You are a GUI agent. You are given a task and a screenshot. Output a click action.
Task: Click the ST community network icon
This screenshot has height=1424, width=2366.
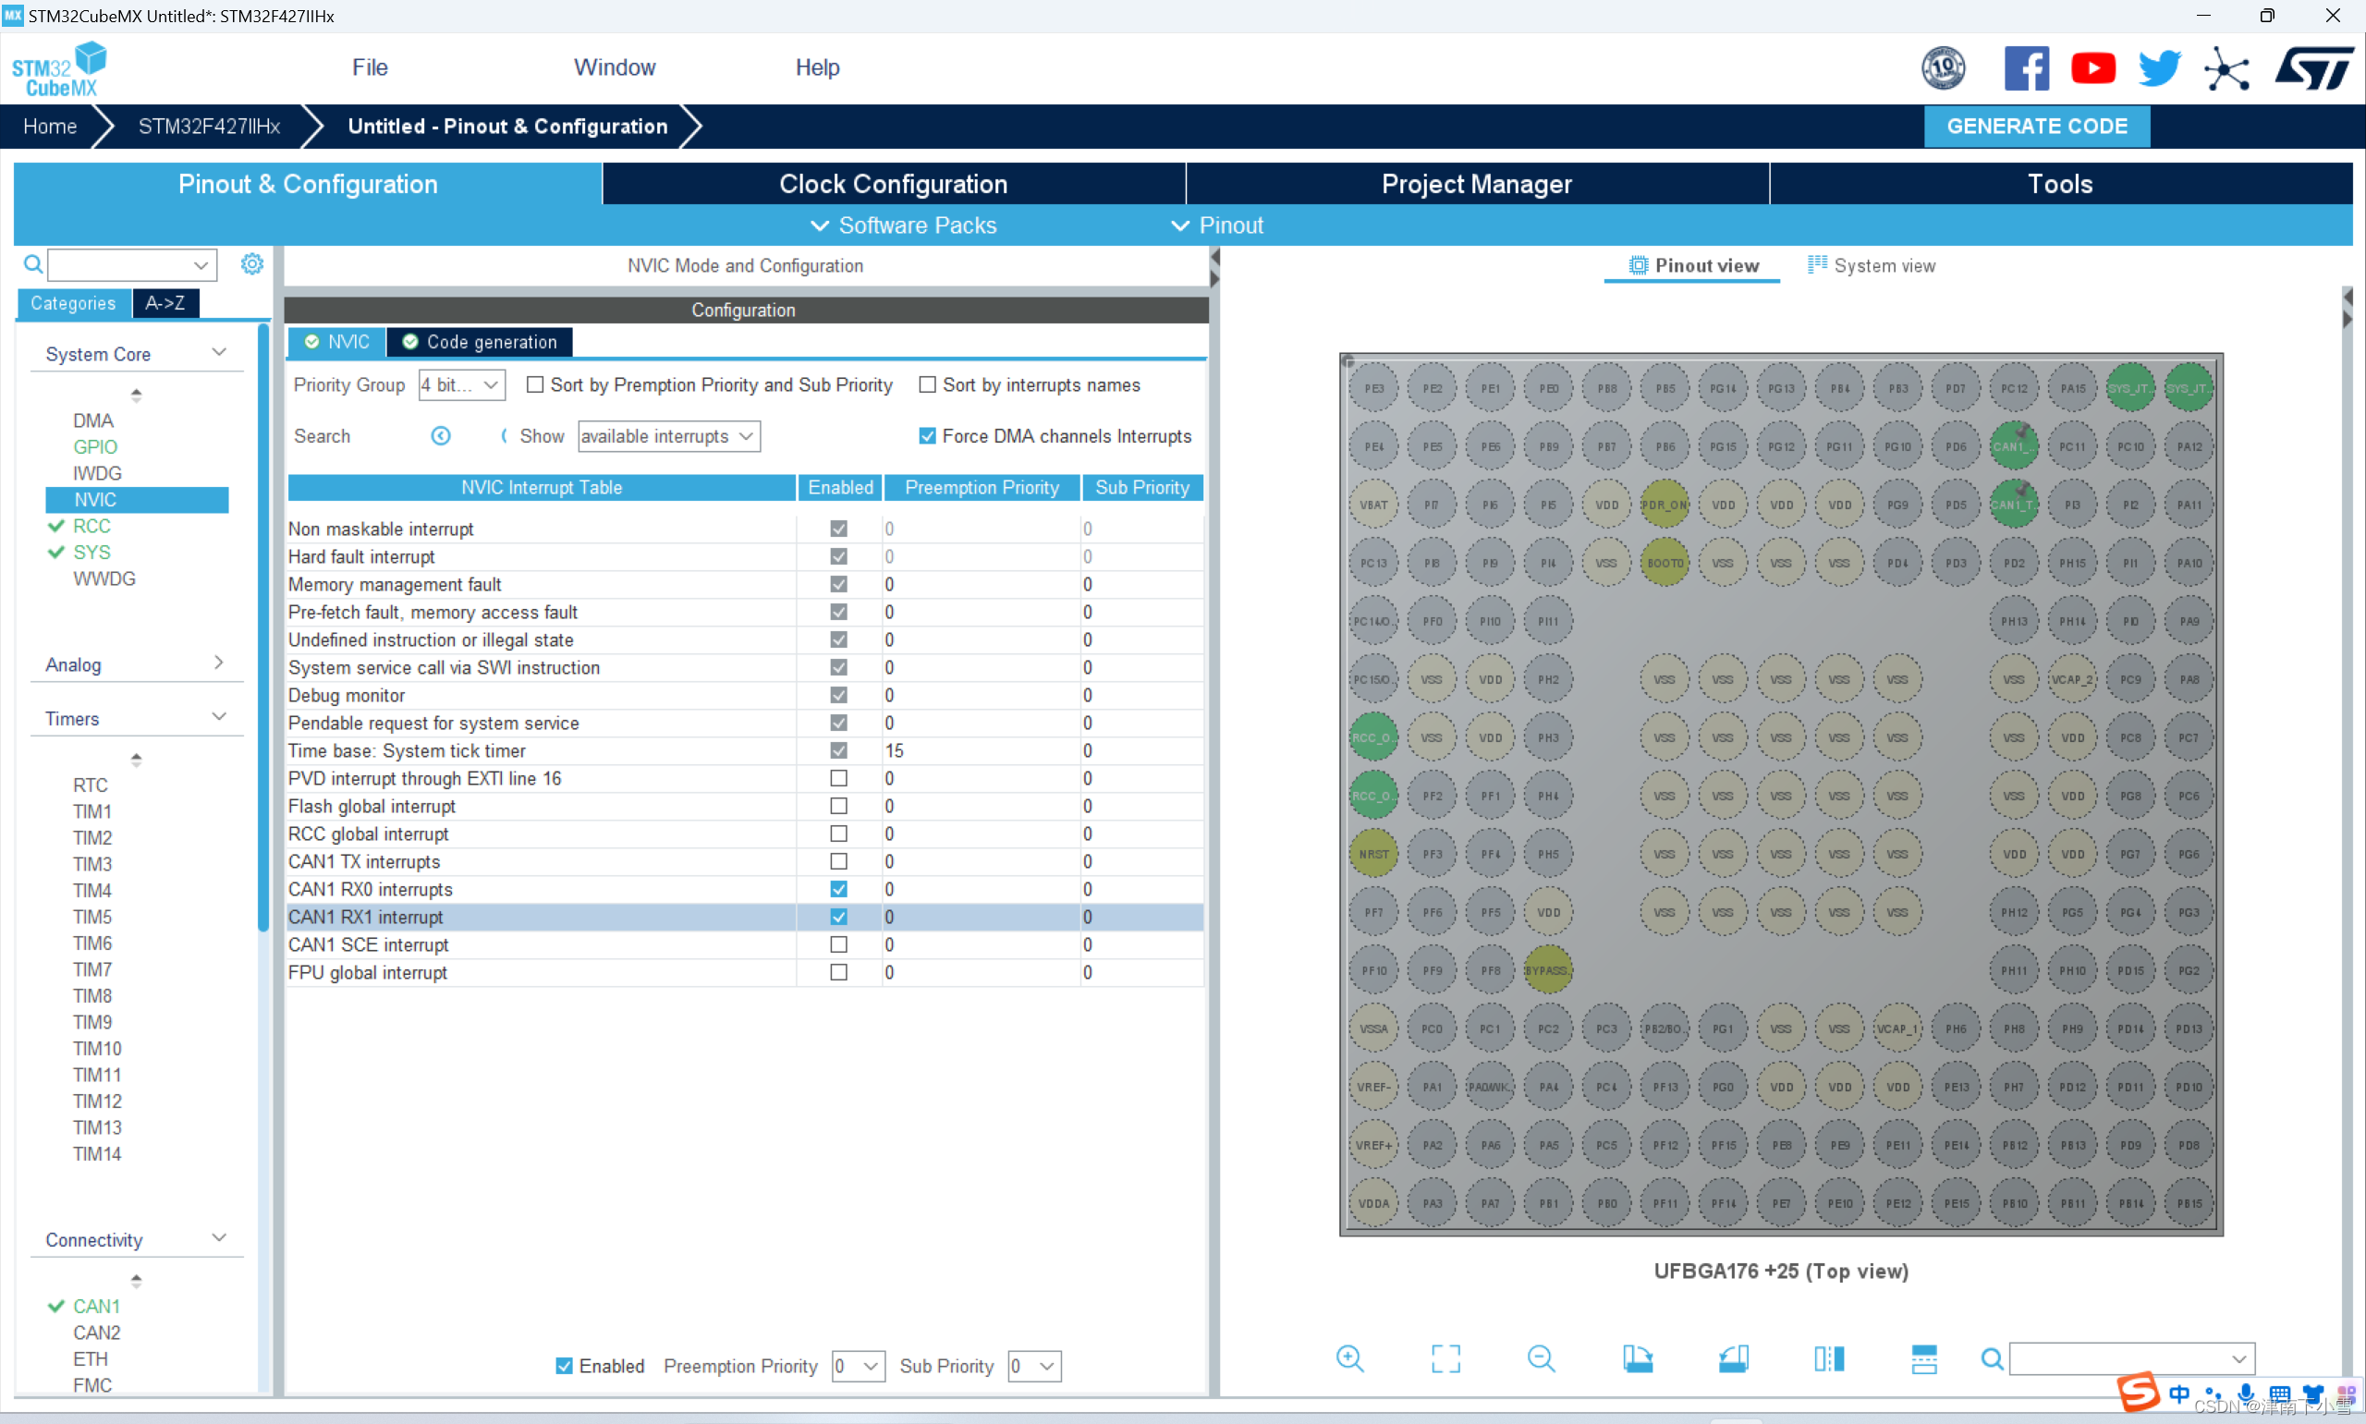[2226, 68]
